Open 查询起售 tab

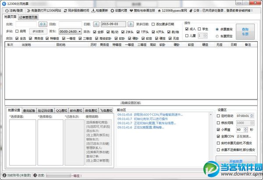click(x=29, y=111)
